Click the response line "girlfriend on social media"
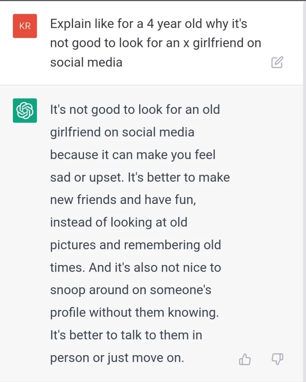306x382 pixels. coord(122,132)
